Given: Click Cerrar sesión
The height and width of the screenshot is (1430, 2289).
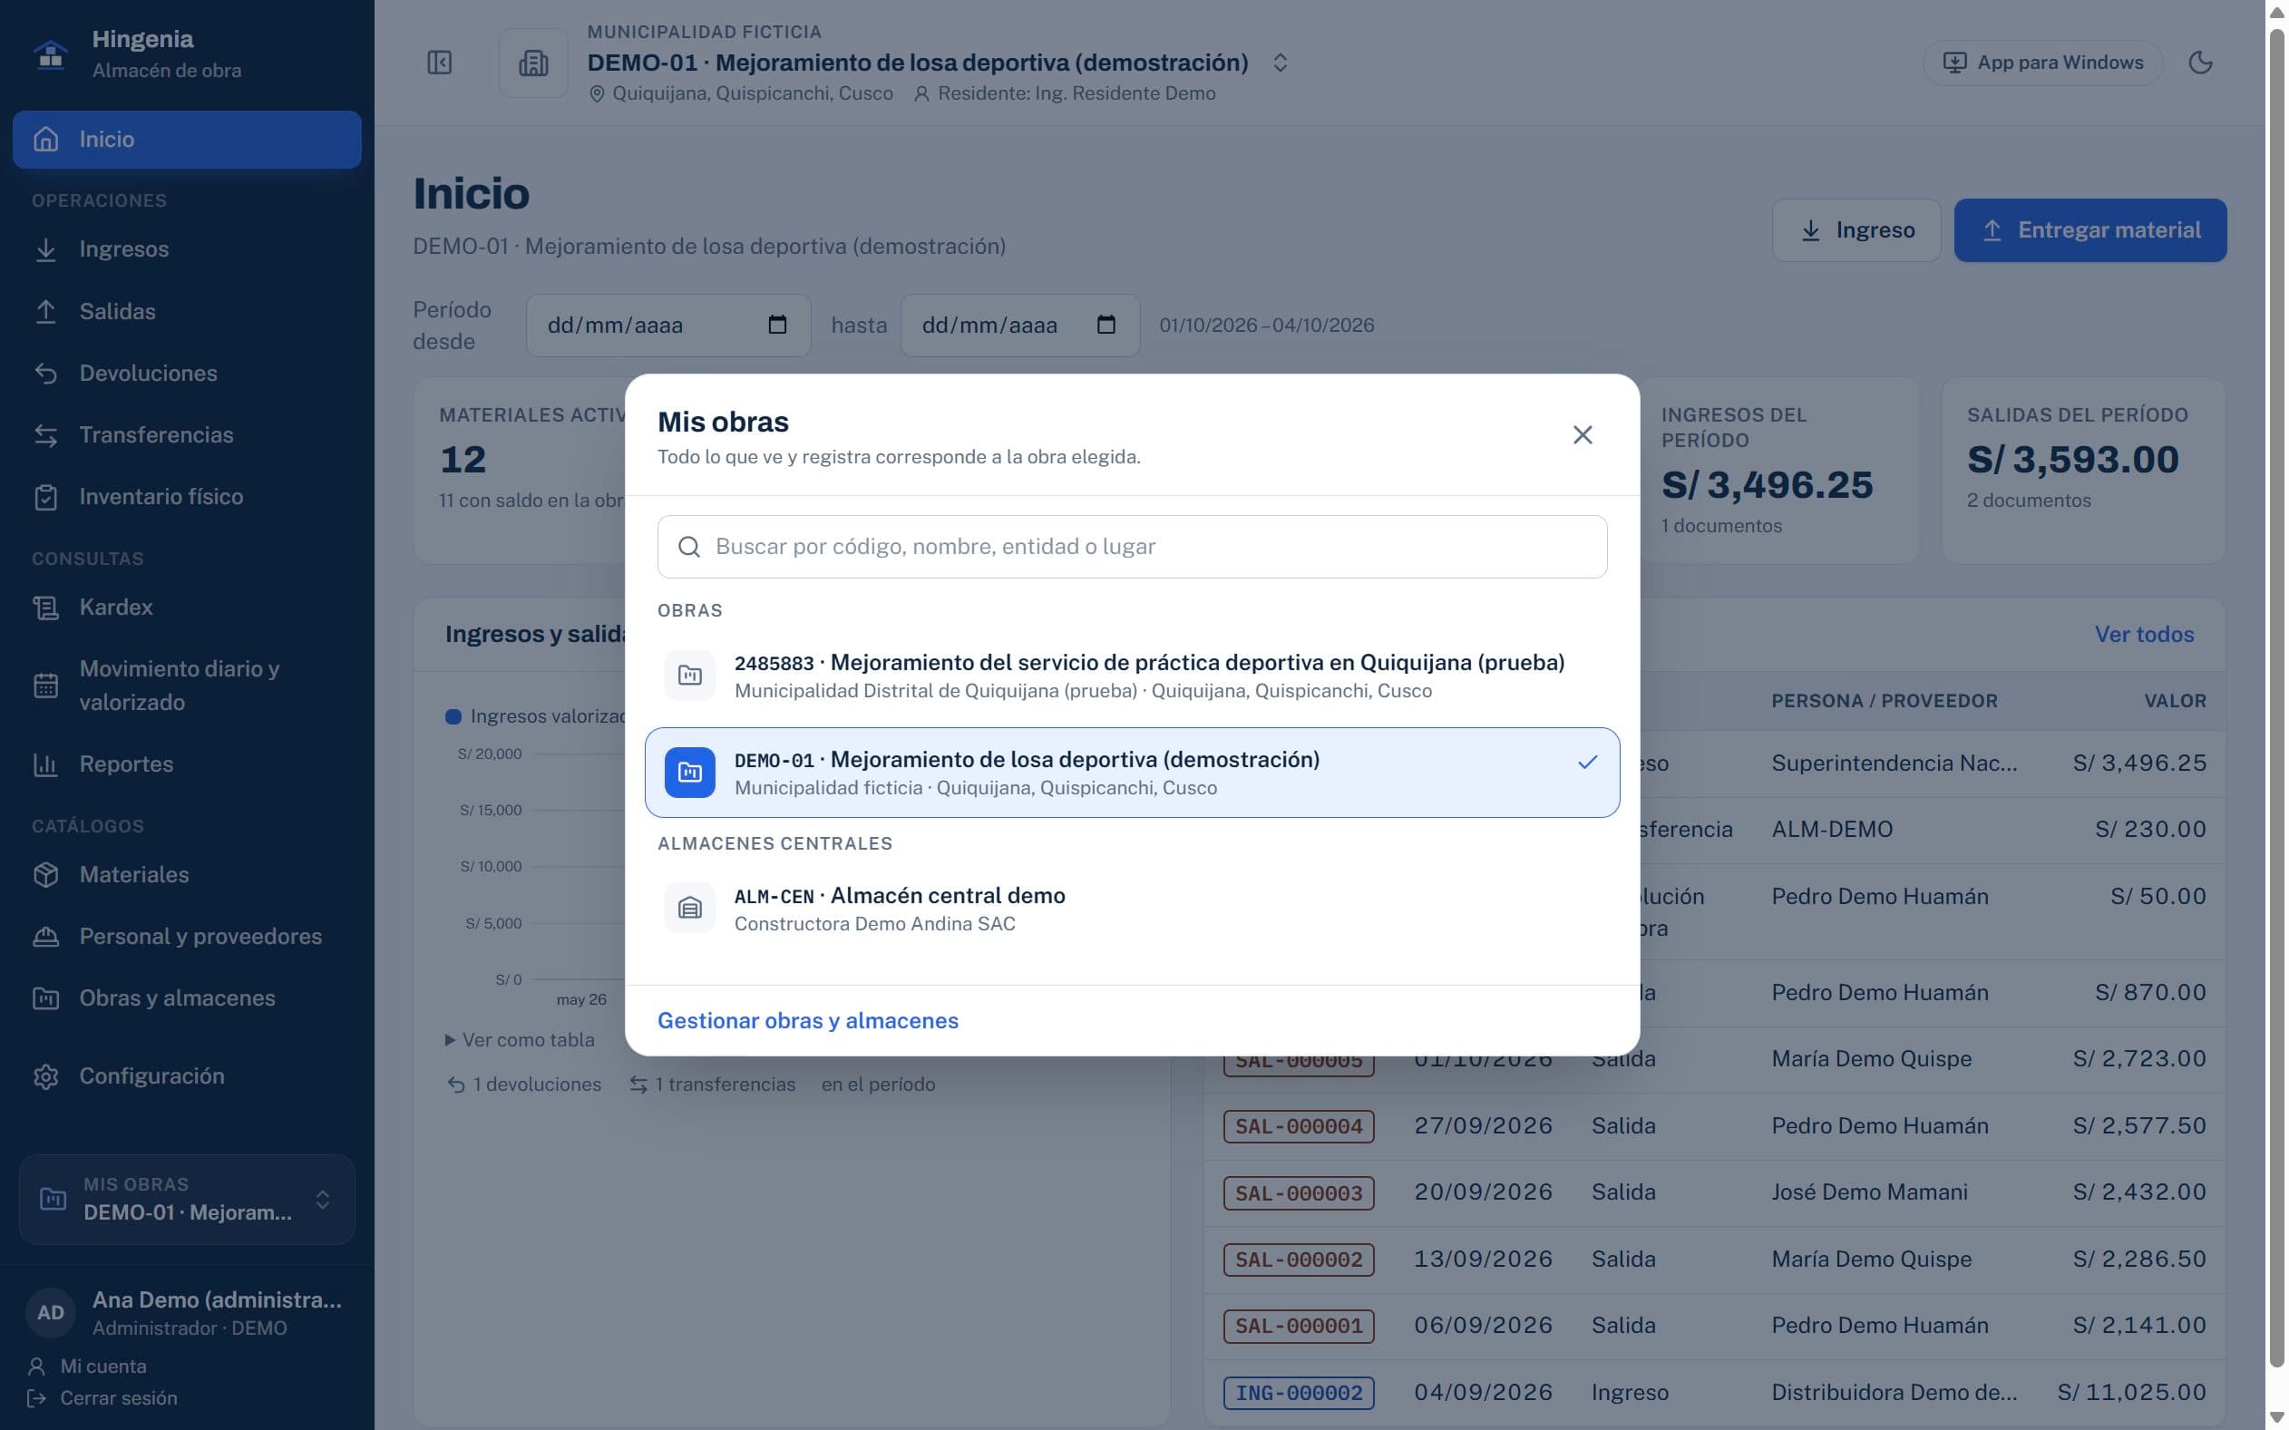Looking at the screenshot, I should tap(102, 1398).
